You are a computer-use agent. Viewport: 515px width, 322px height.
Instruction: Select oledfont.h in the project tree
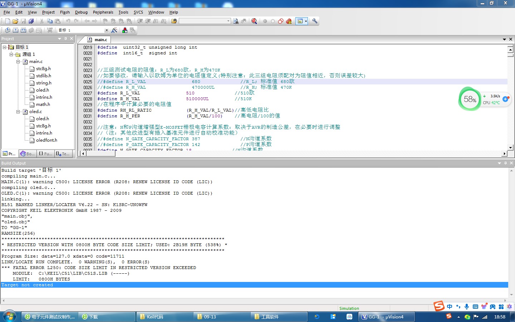46,140
